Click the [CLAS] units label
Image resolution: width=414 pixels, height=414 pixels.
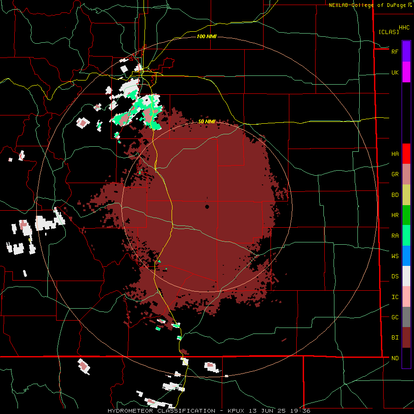pos(389,32)
